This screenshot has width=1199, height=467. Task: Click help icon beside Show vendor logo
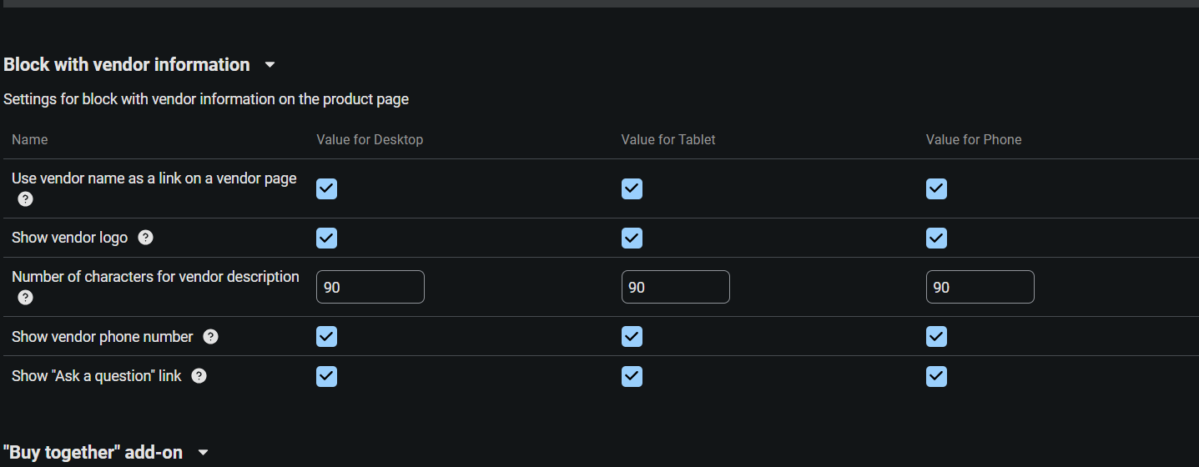coord(145,238)
